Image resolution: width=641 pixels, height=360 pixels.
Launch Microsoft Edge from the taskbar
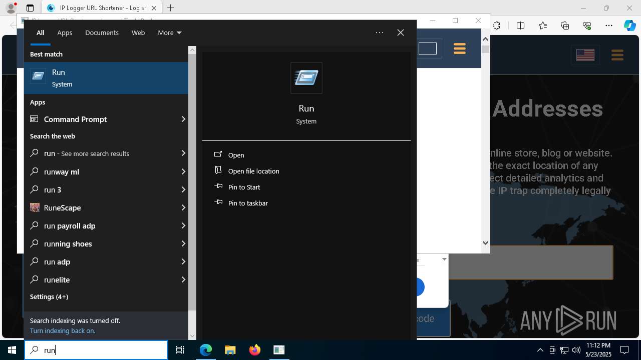[x=206, y=350]
